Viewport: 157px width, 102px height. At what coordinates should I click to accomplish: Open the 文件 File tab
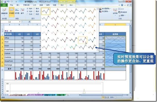click(x=4, y=5)
